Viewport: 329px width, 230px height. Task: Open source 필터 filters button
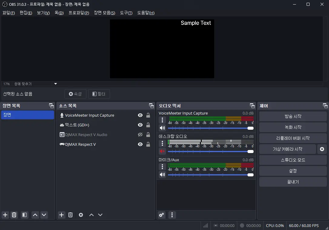tap(99, 94)
